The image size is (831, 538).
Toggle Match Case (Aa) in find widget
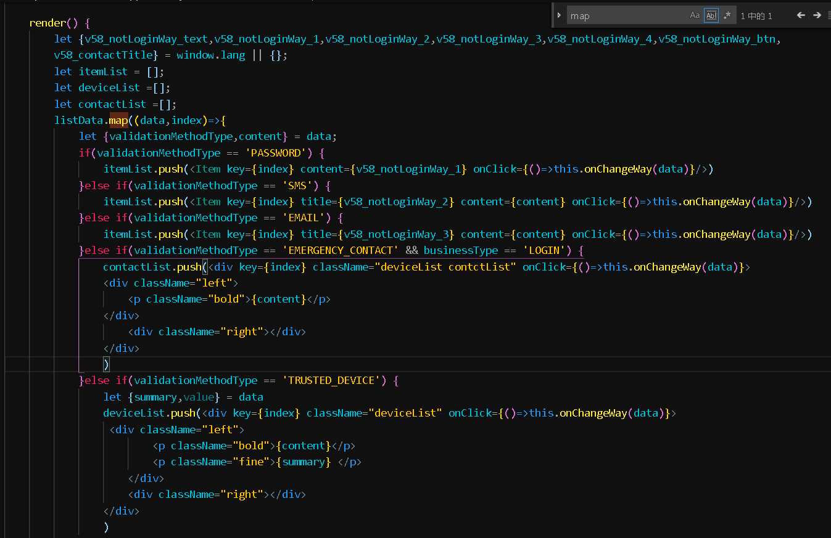coord(695,15)
